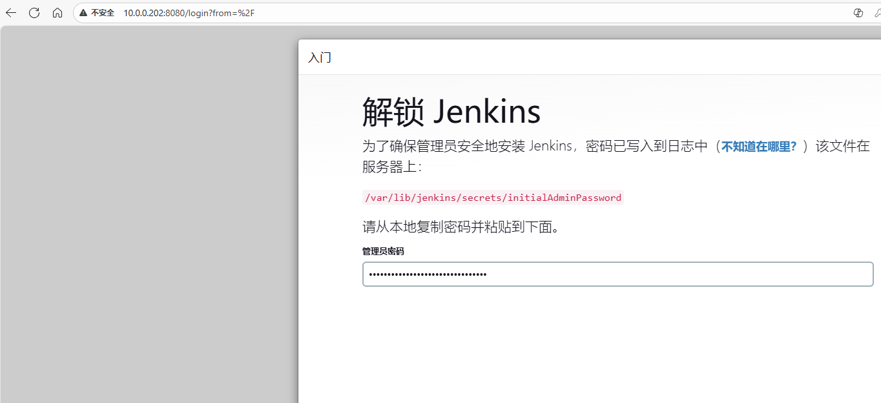The height and width of the screenshot is (403, 881).
Task: Click the 管理员密码 field label
Action: [383, 251]
